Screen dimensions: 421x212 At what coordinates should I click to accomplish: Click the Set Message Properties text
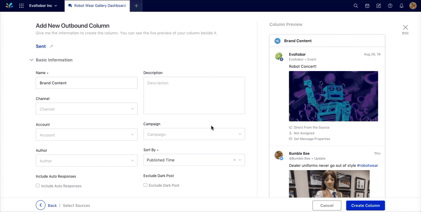312,139
